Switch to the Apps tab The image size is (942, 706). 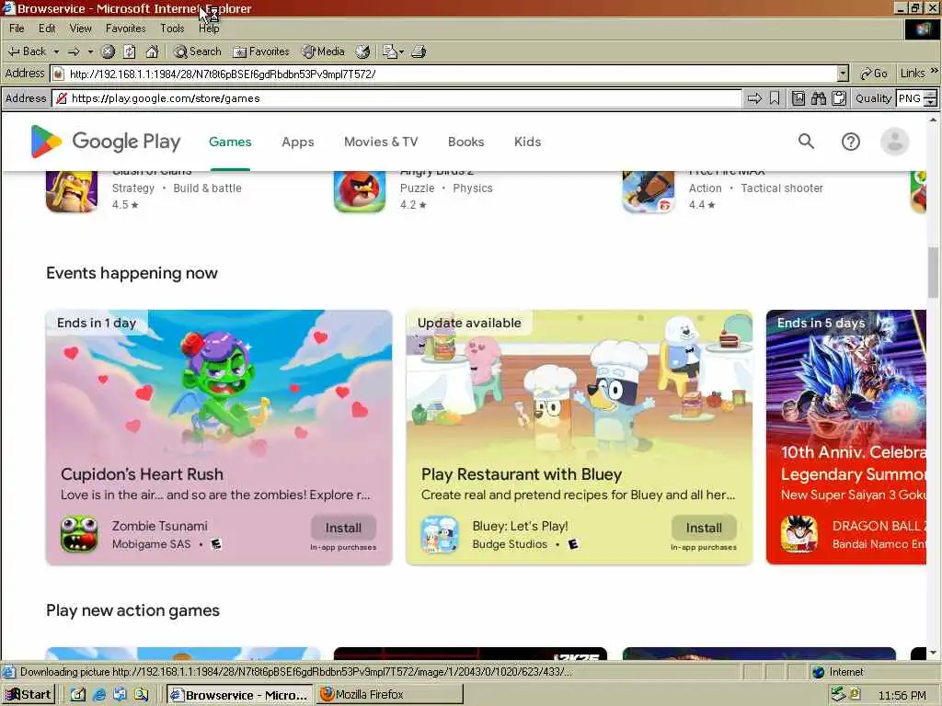click(x=298, y=142)
